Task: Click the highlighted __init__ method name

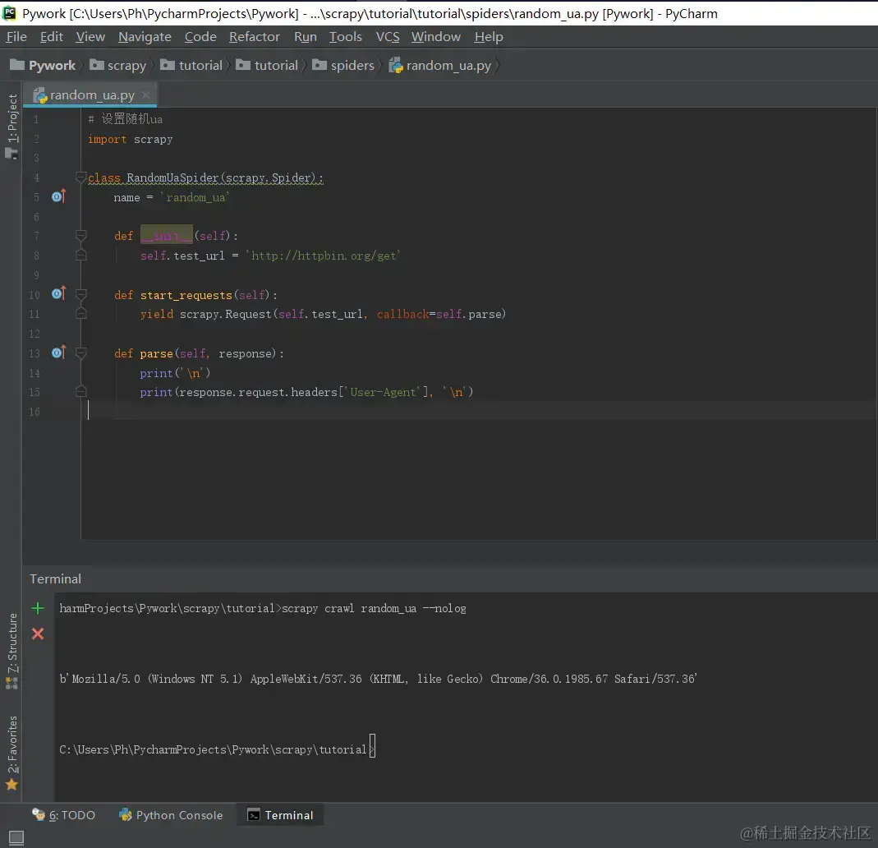Action: point(166,236)
